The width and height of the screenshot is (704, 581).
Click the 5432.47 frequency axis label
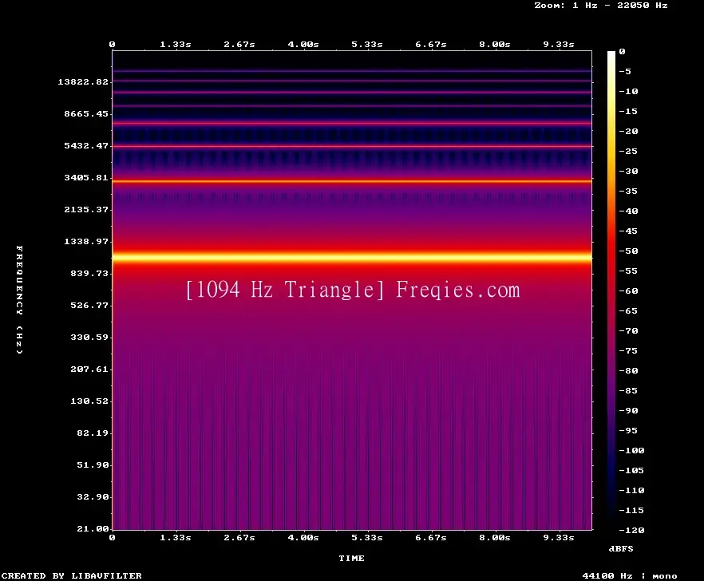(86, 145)
